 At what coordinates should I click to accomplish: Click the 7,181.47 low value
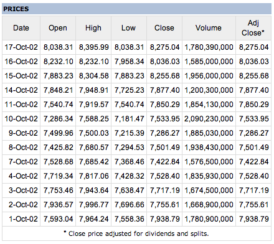point(129,119)
